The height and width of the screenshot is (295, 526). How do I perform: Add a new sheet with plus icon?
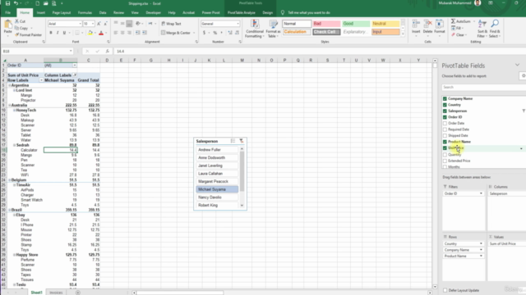point(78,293)
